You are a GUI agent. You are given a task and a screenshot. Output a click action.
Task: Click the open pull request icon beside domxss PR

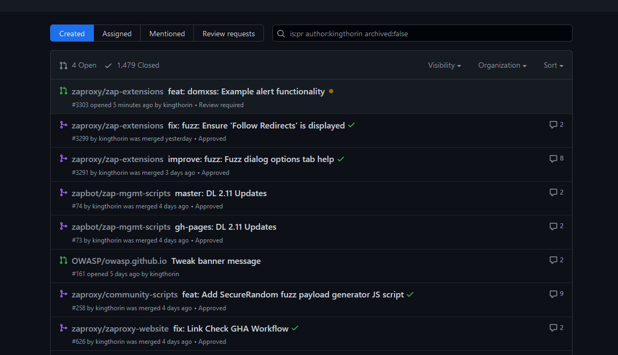63,91
